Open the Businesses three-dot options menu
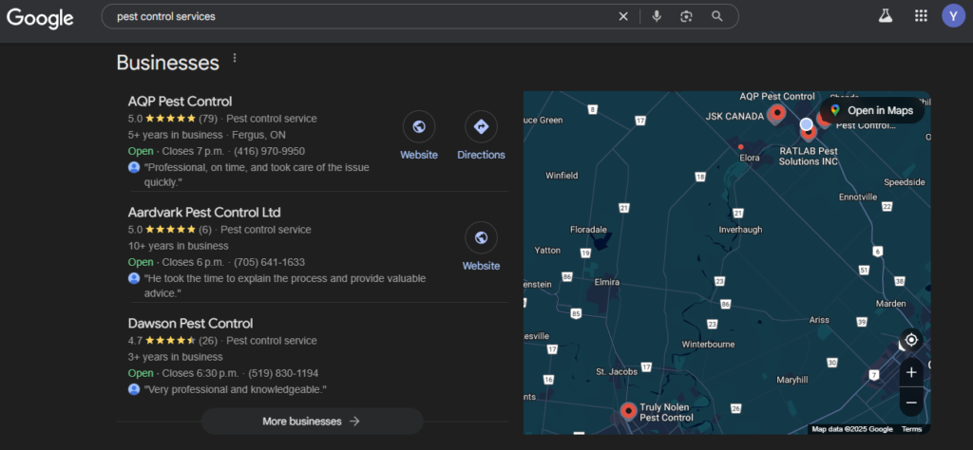This screenshot has height=450, width=973. tap(235, 58)
